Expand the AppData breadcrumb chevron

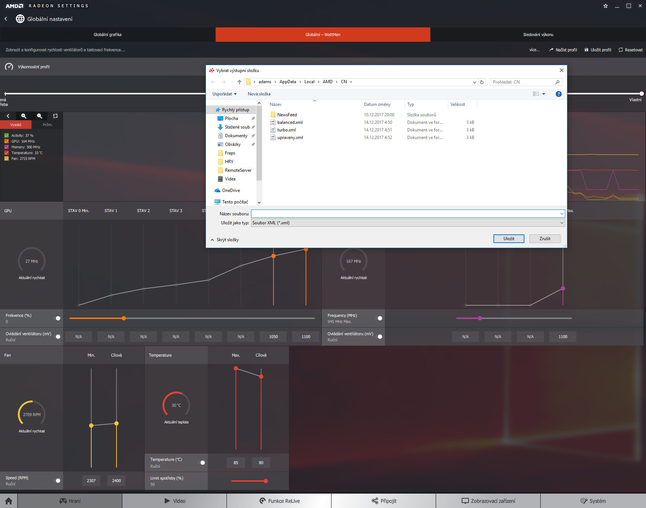(x=300, y=82)
